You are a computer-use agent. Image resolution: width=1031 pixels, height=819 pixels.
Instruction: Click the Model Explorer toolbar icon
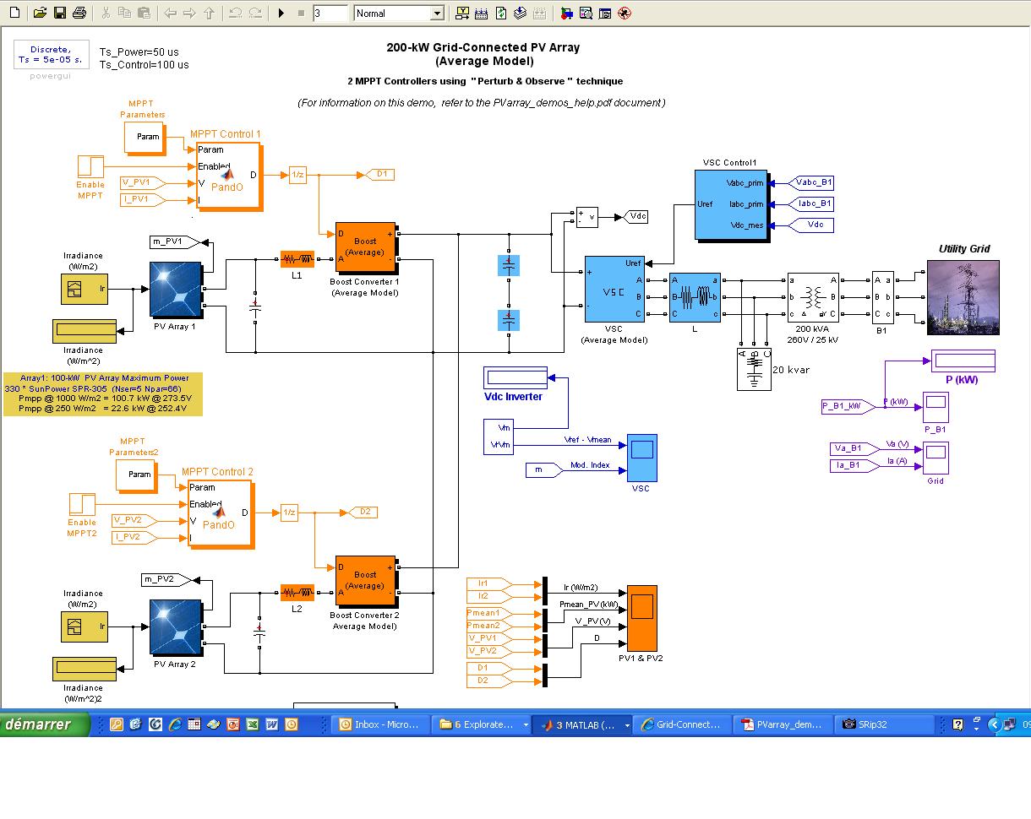click(x=586, y=14)
